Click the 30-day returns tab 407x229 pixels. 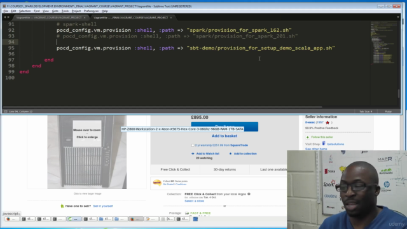pos(224,170)
